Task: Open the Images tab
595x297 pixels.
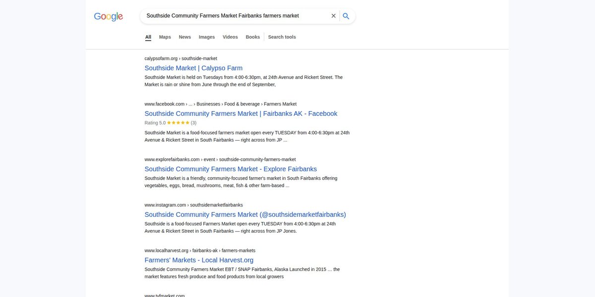Action: point(207,37)
